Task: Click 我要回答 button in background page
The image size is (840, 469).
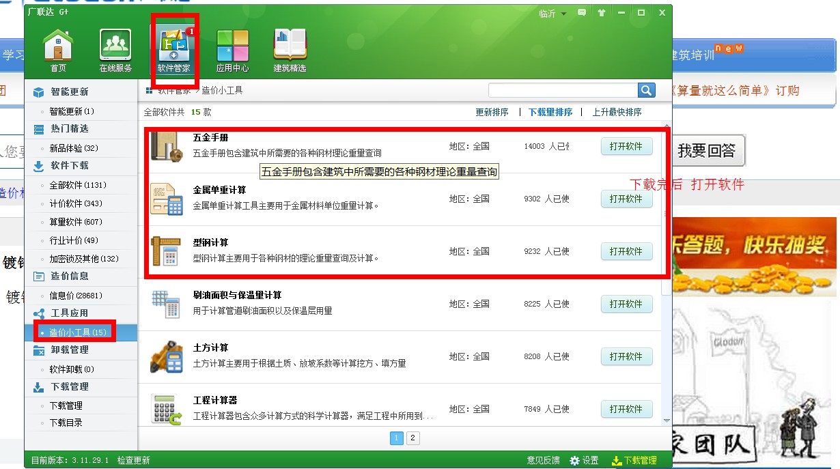Action: pos(706,151)
